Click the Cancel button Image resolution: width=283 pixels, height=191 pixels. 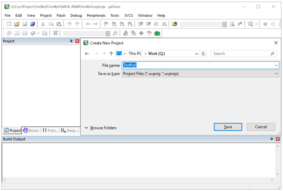(261, 127)
